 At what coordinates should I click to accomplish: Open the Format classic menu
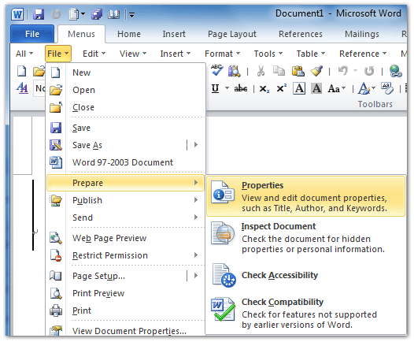point(222,54)
